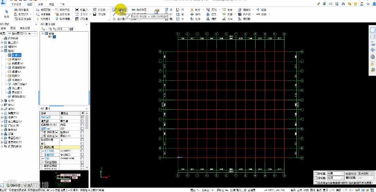Image resolution: width=376 pixels, height=192 pixels.
Task: Click the 按属性选择 button
Action: (23, 19)
